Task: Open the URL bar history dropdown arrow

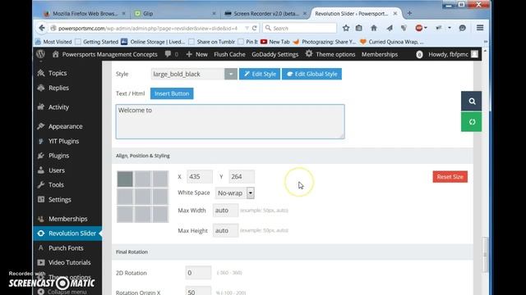Action: click(247, 28)
